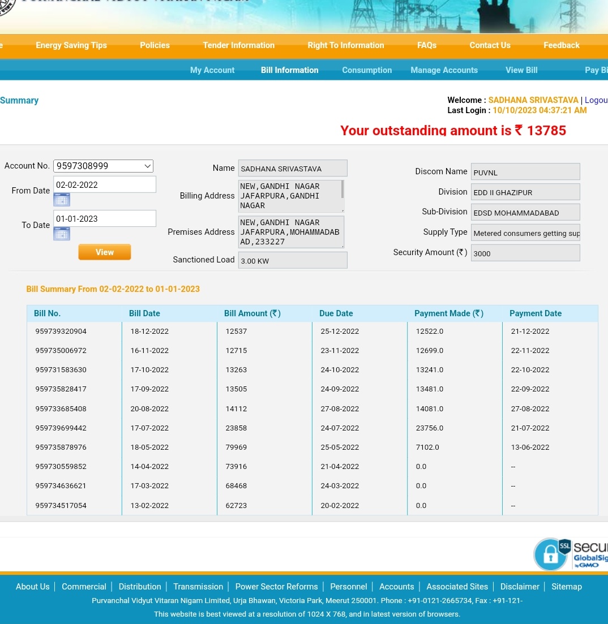Click the To Date input field
Screen dimensions: 608x624
point(104,218)
